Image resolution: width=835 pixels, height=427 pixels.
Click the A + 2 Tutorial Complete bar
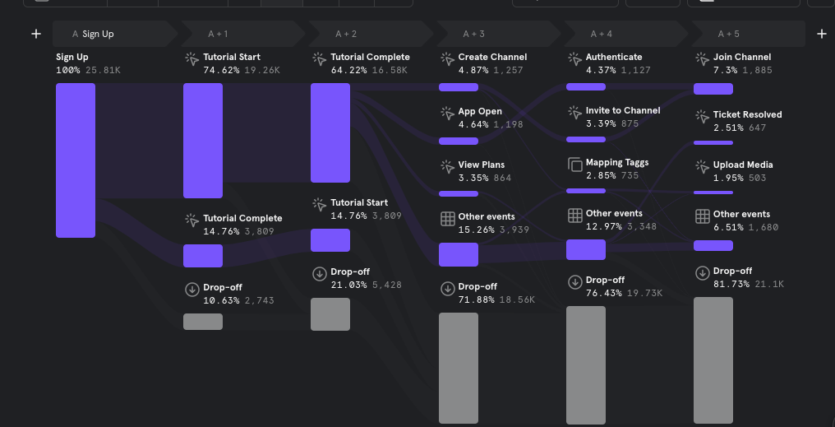pyautogui.click(x=330, y=132)
